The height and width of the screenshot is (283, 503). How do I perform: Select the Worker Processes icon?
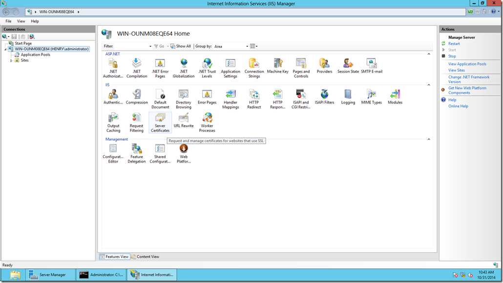click(x=207, y=122)
